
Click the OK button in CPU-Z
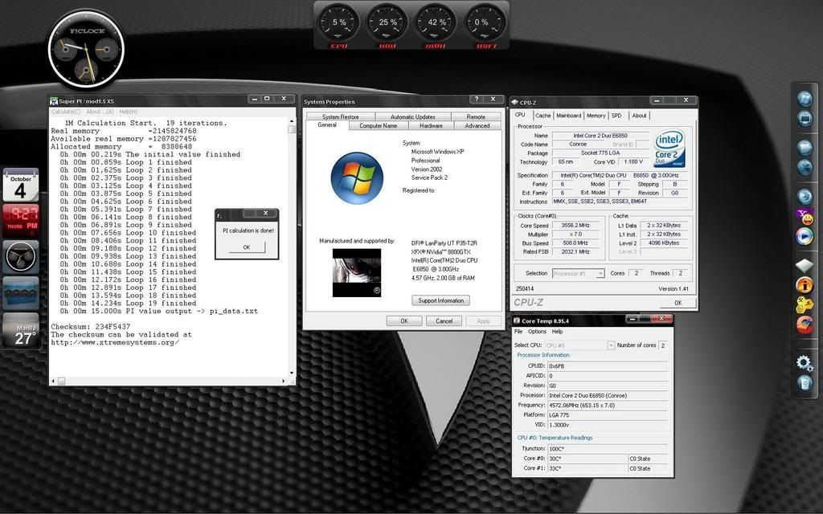point(678,303)
